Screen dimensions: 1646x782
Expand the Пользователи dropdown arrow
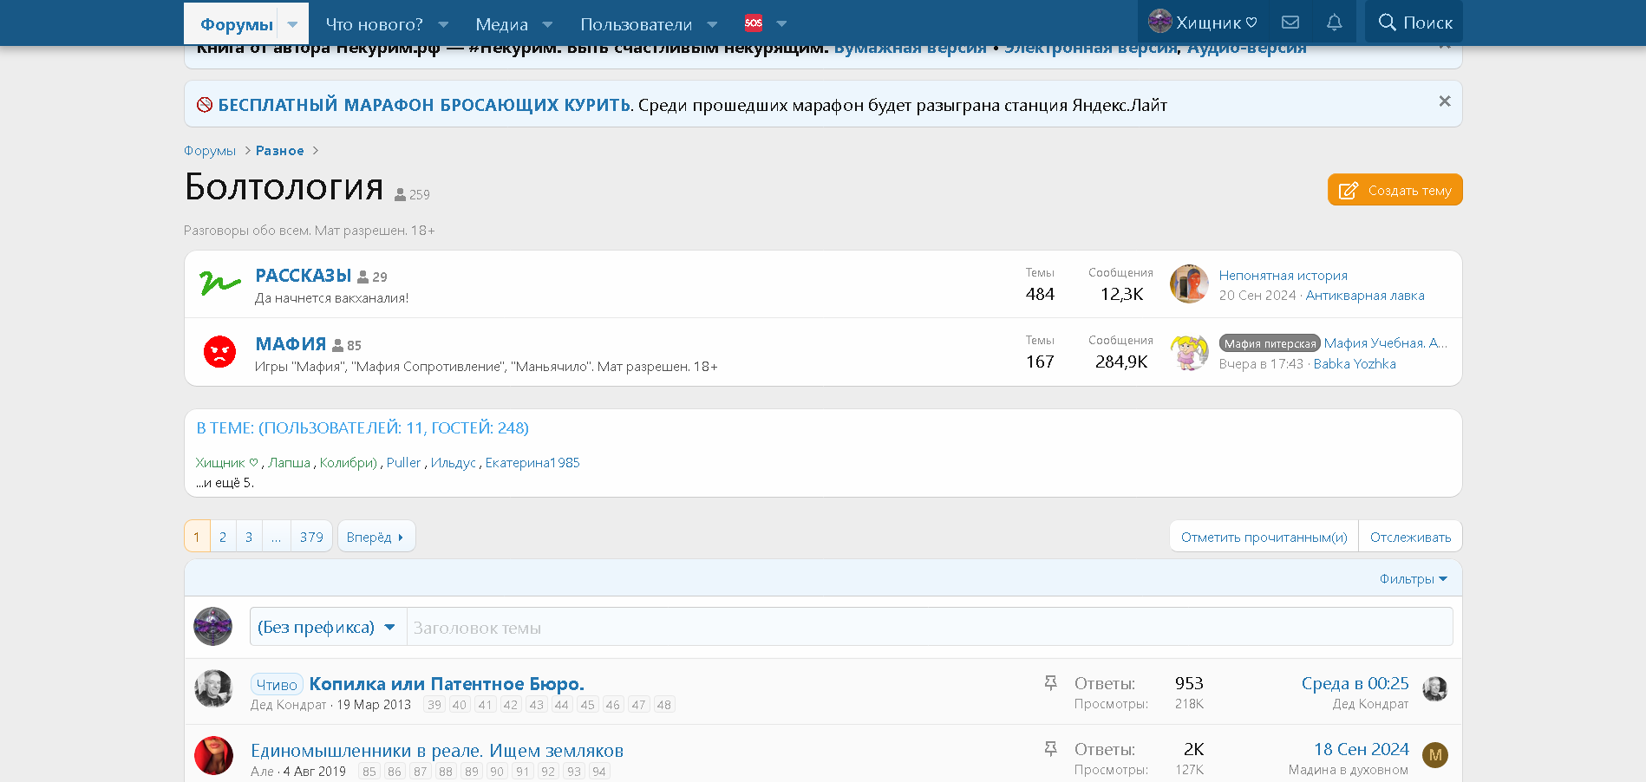tap(712, 24)
